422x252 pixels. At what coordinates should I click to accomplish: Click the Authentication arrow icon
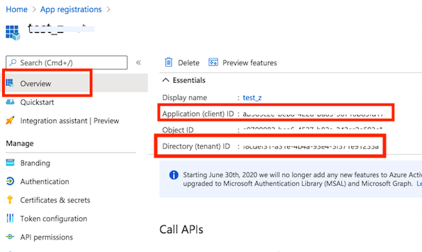(x=10, y=181)
